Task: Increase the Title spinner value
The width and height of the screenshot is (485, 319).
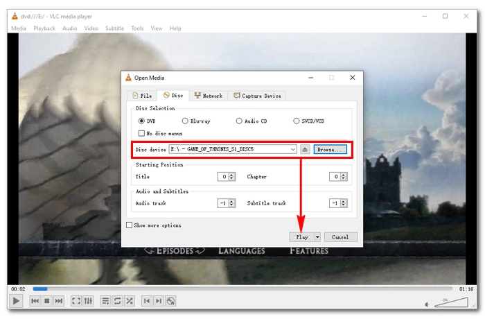Action: tap(232, 175)
